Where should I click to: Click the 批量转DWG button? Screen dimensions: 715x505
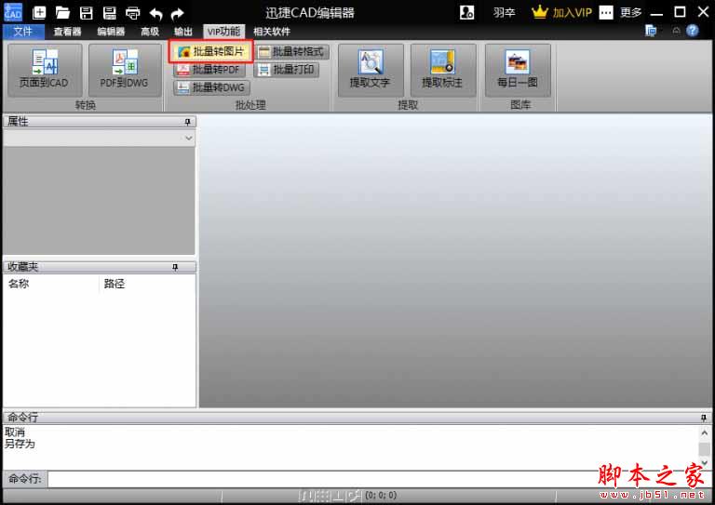click(x=211, y=87)
